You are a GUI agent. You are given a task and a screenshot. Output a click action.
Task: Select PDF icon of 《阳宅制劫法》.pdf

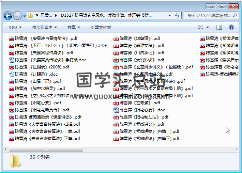[116, 117]
